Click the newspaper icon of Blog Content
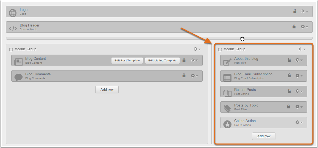Viewport: 318px width, 148px height. coord(18,62)
